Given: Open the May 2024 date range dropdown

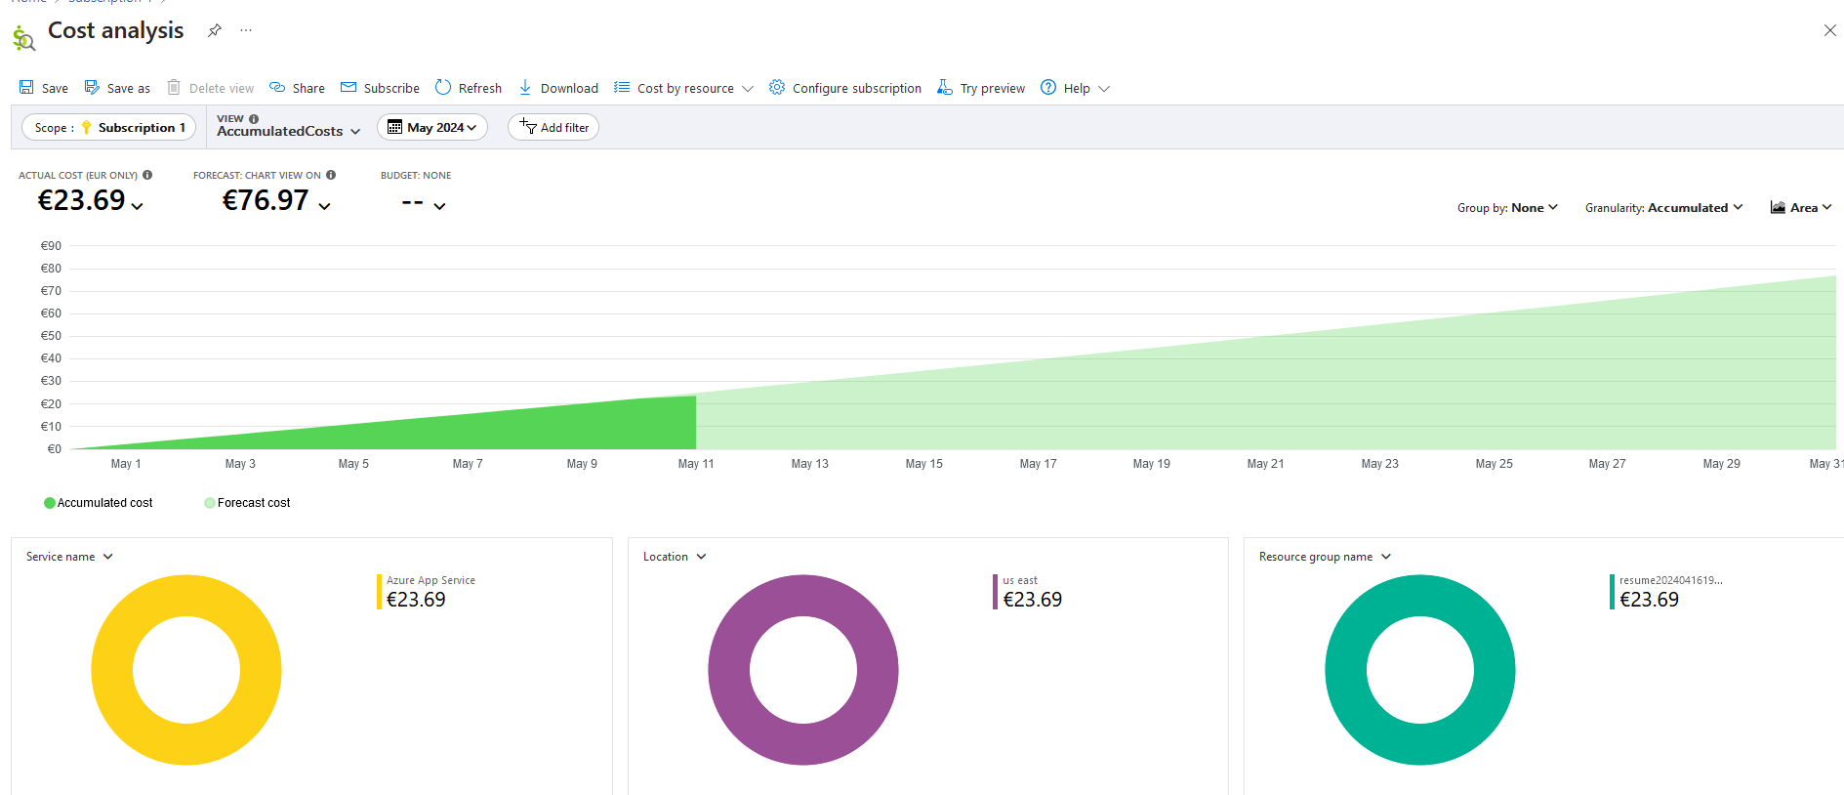Looking at the screenshot, I should tap(432, 127).
